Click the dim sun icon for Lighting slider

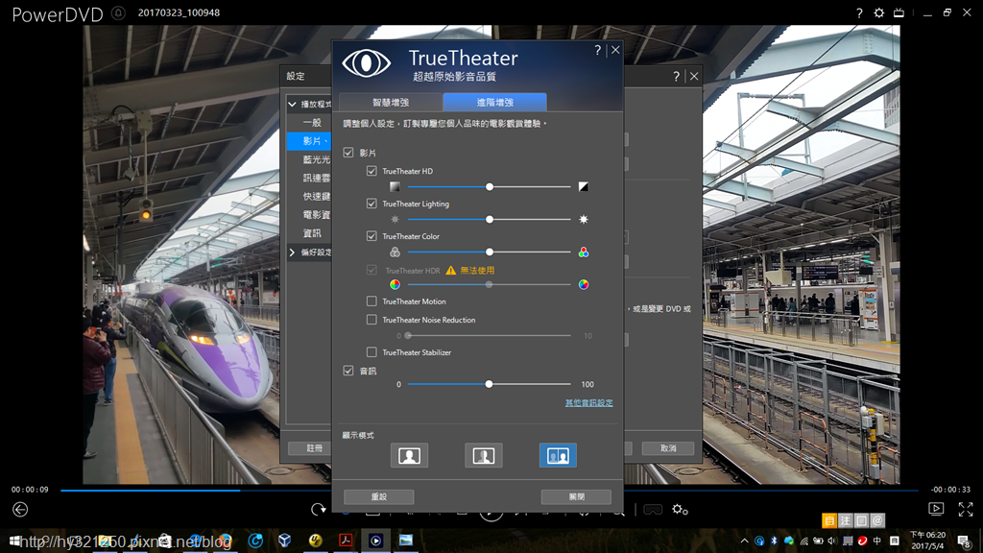pyautogui.click(x=395, y=220)
